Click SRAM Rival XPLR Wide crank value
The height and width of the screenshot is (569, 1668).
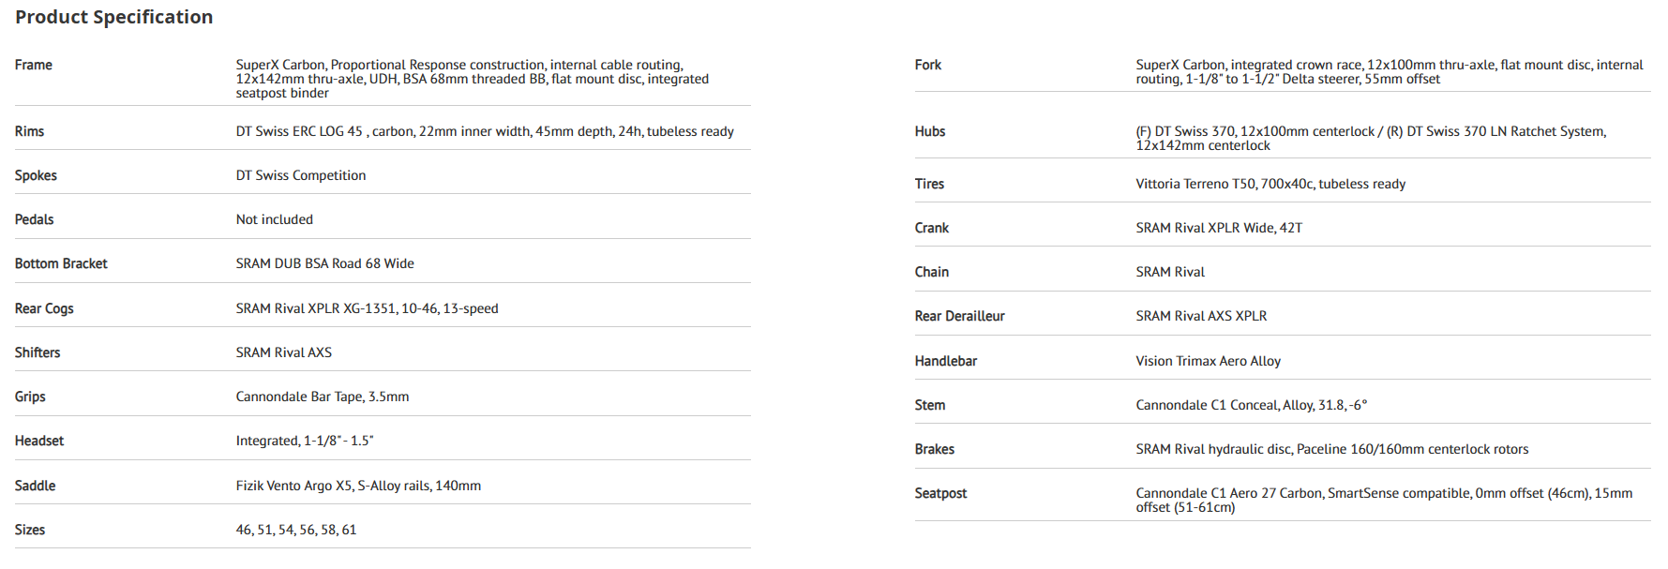(x=1219, y=228)
